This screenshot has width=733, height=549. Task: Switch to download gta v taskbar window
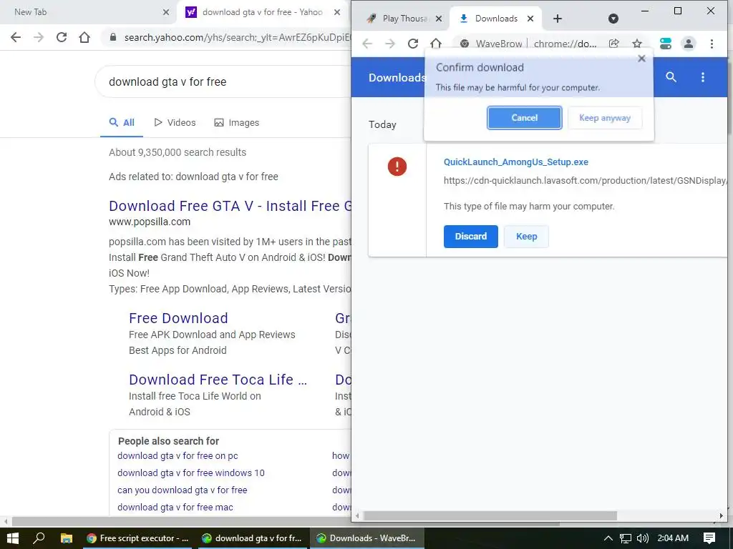(x=251, y=538)
